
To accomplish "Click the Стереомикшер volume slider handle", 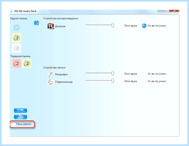I will (x=113, y=81).
